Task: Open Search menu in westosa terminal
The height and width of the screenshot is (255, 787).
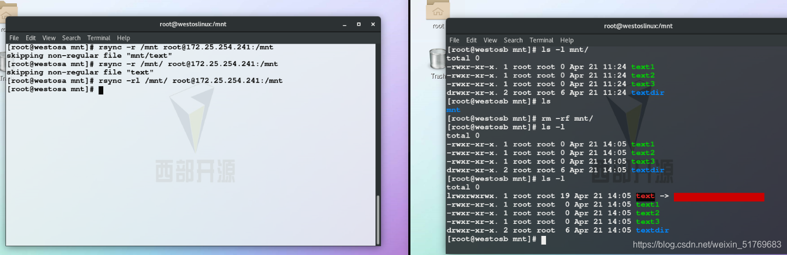Action: (71, 38)
